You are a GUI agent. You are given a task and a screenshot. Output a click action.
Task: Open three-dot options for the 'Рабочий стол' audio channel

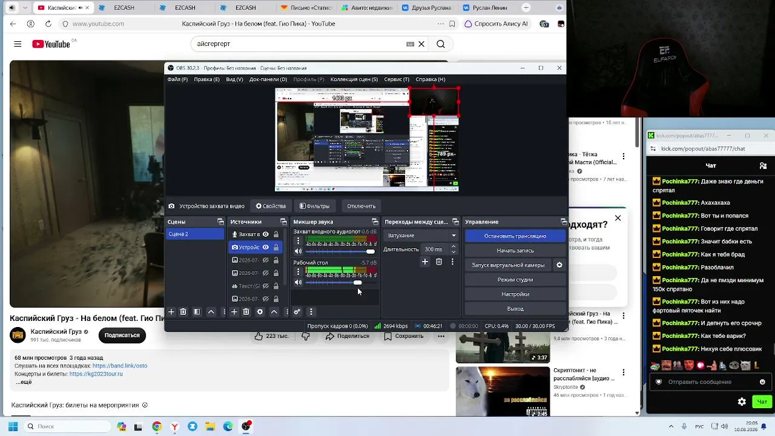point(298,272)
